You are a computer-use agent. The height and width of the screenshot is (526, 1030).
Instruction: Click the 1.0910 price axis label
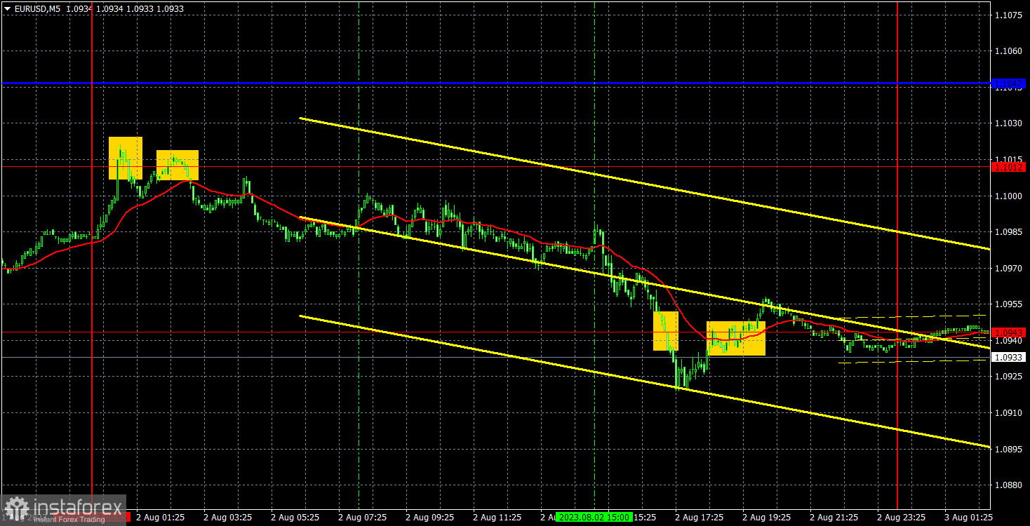pos(1009,413)
